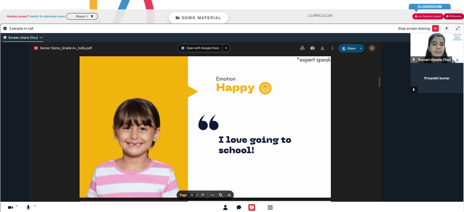Open microphone options chevron

(x=35, y=206)
